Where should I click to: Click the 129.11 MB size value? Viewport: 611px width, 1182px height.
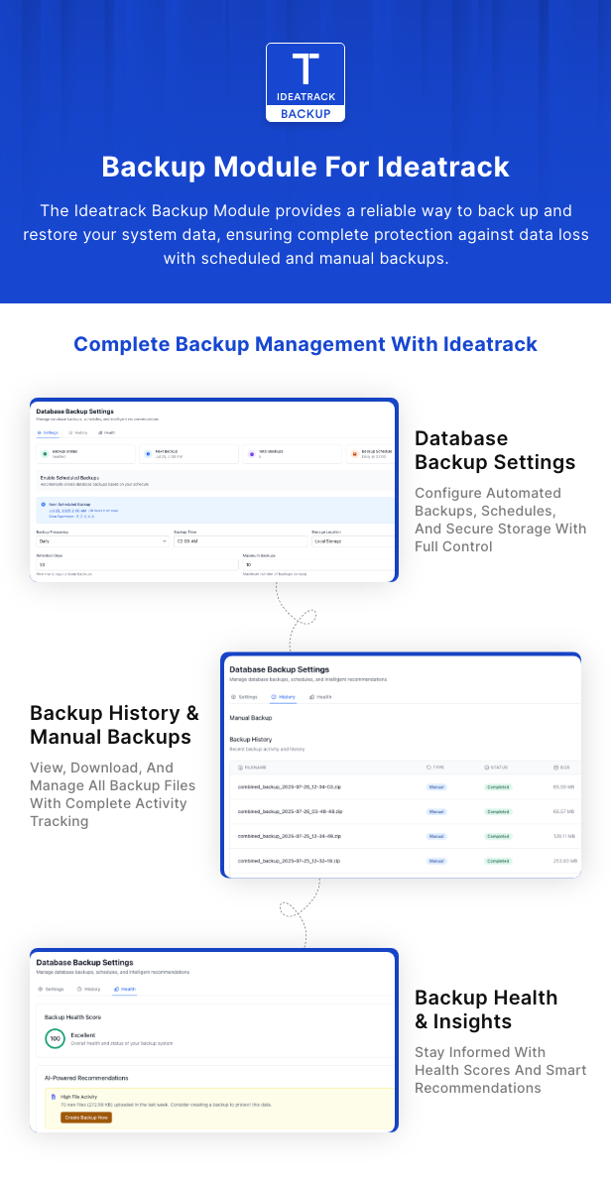point(565,836)
